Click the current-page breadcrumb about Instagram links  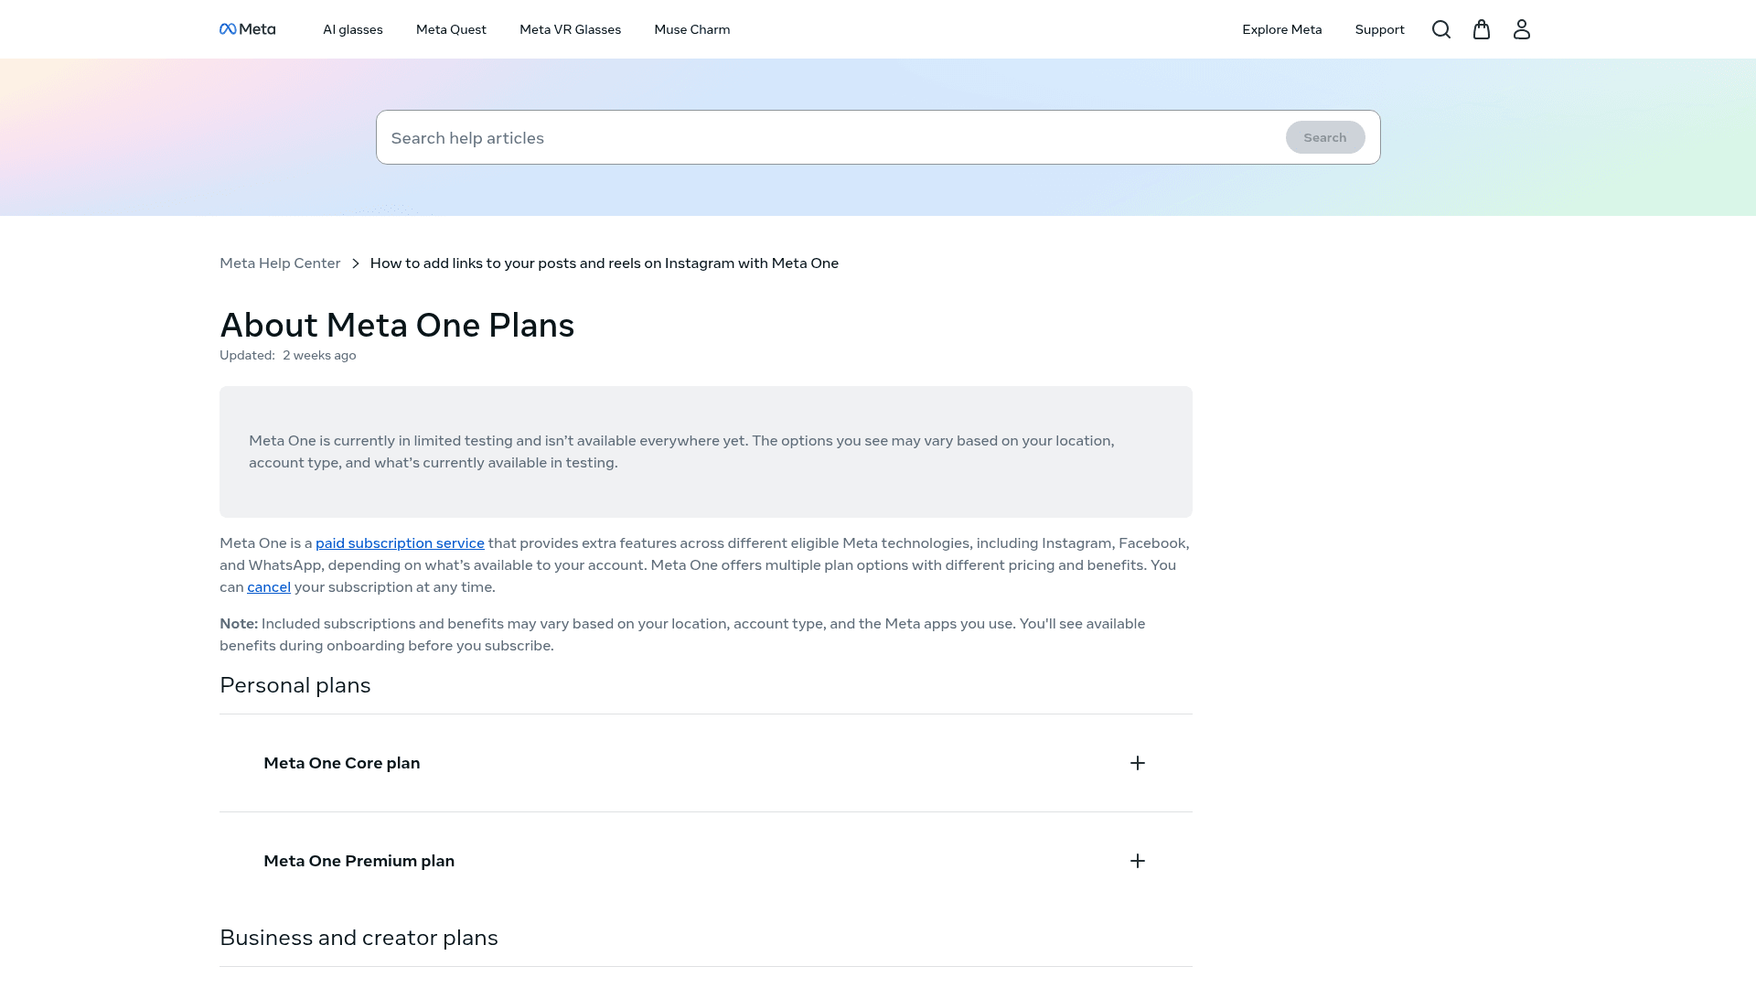(x=605, y=263)
